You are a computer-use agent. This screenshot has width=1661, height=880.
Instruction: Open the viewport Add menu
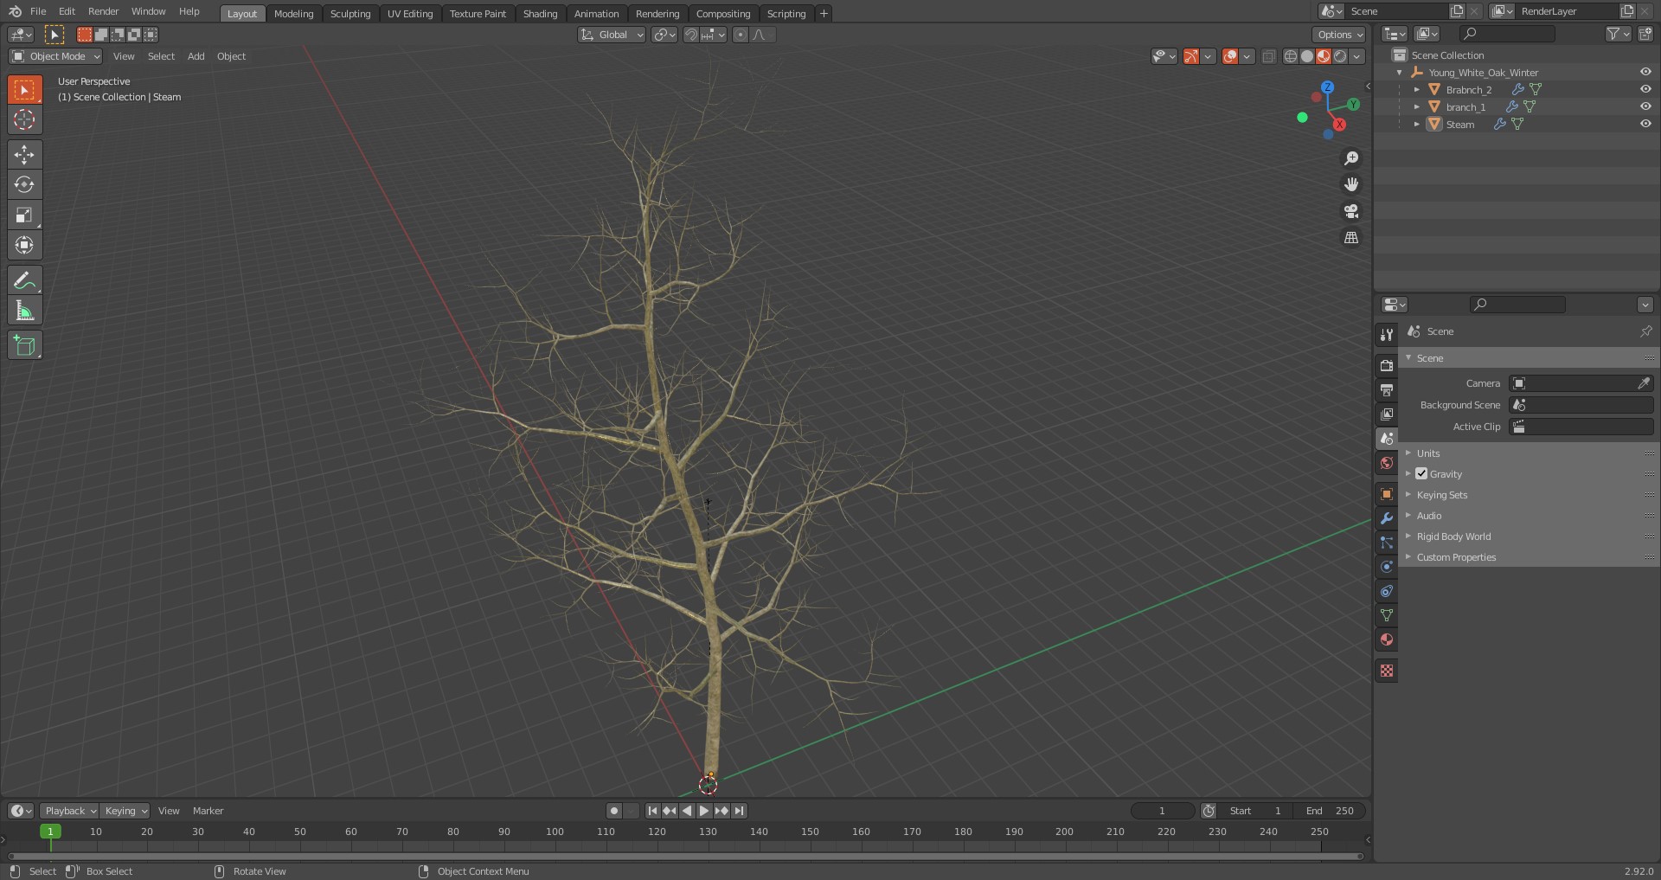pyautogui.click(x=196, y=56)
